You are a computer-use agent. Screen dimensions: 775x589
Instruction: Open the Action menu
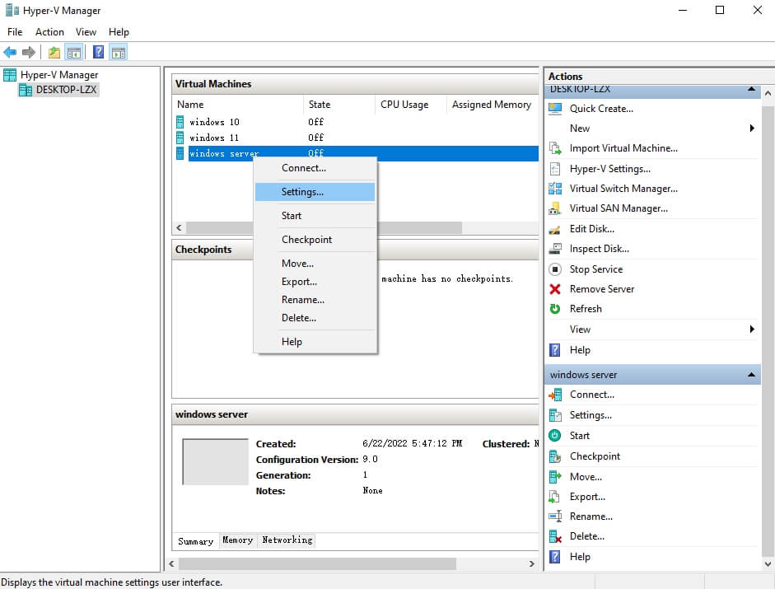(49, 31)
